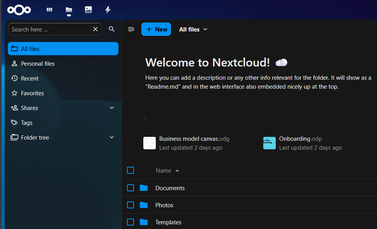Open Personal files in the sidebar
This screenshot has width=377, height=229.
click(63, 64)
